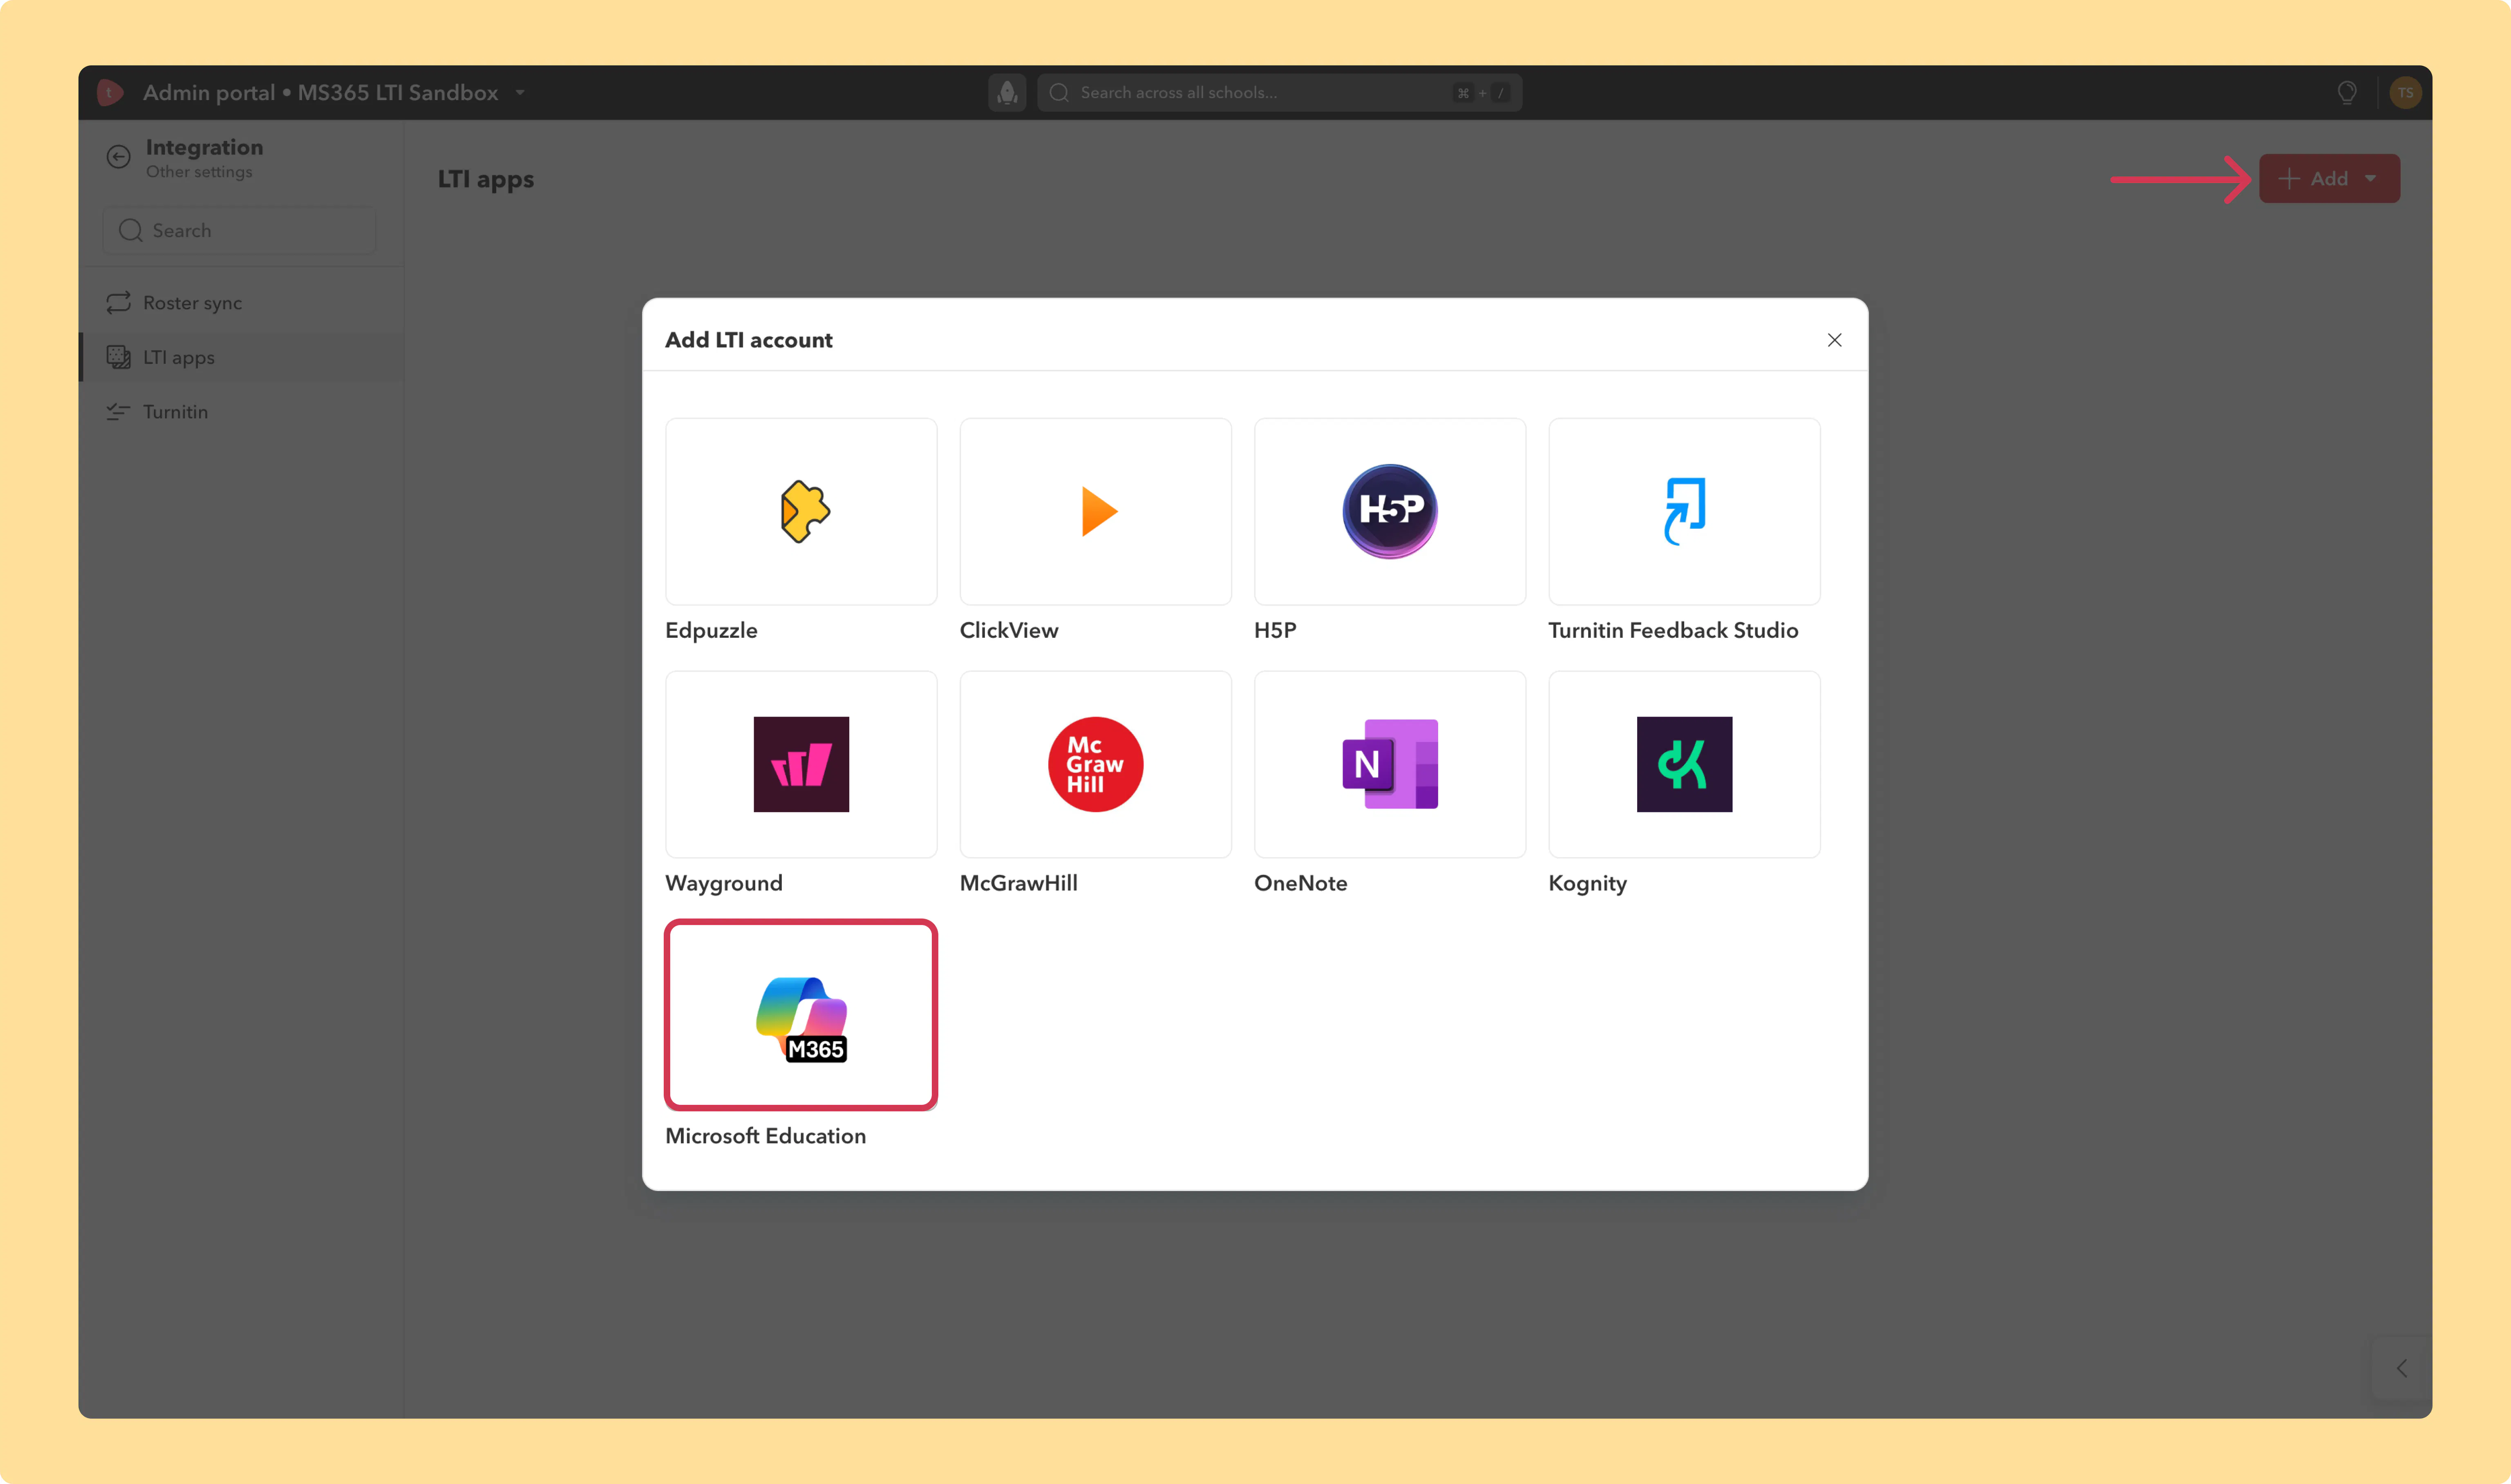
Task: Open the Add button dropdown arrow
Action: [2371, 178]
